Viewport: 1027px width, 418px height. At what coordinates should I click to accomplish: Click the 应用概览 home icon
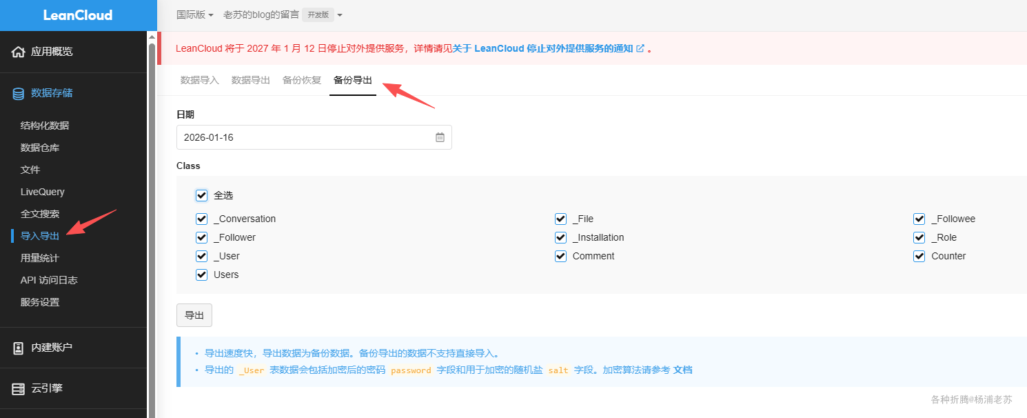19,52
